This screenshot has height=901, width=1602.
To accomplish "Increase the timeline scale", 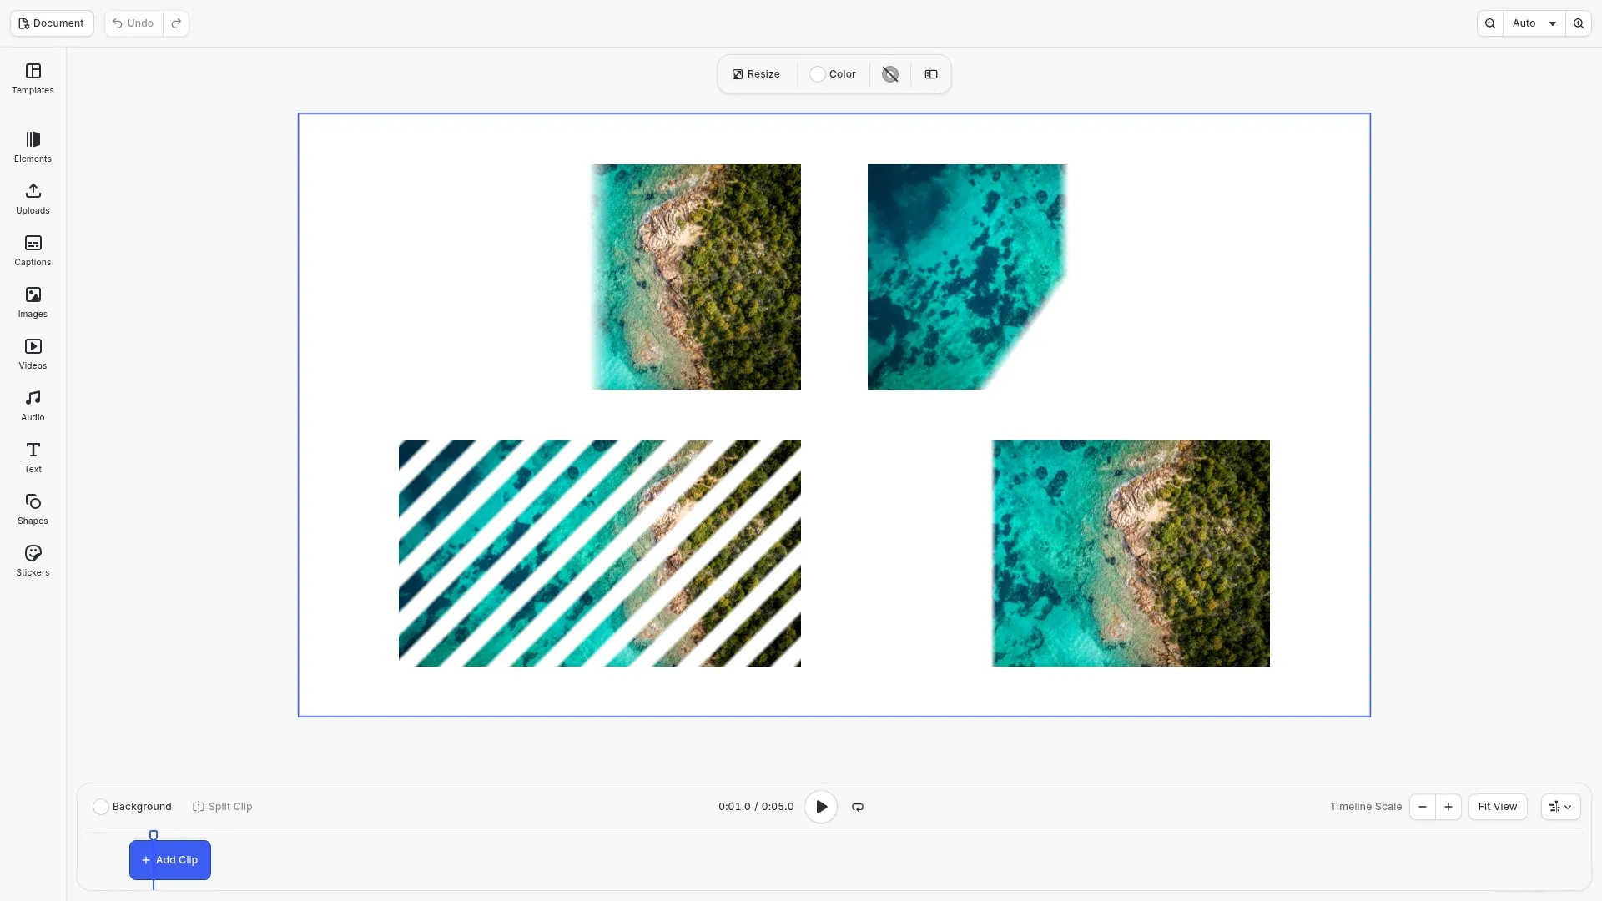I will click(x=1448, y=807).
